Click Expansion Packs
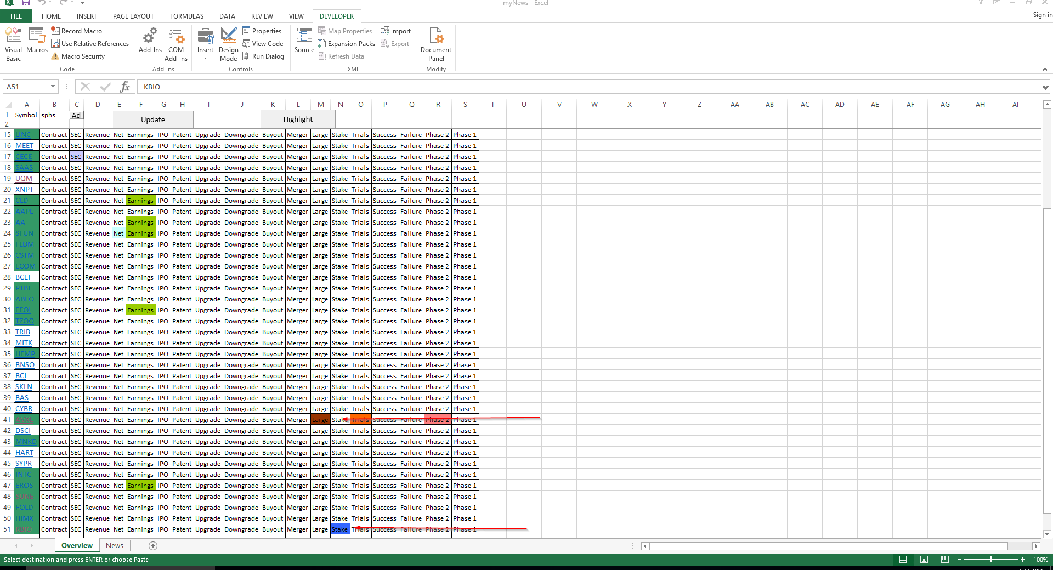Image resolution: width=1053 pixels, height=570 pixels. click(347, 44)
